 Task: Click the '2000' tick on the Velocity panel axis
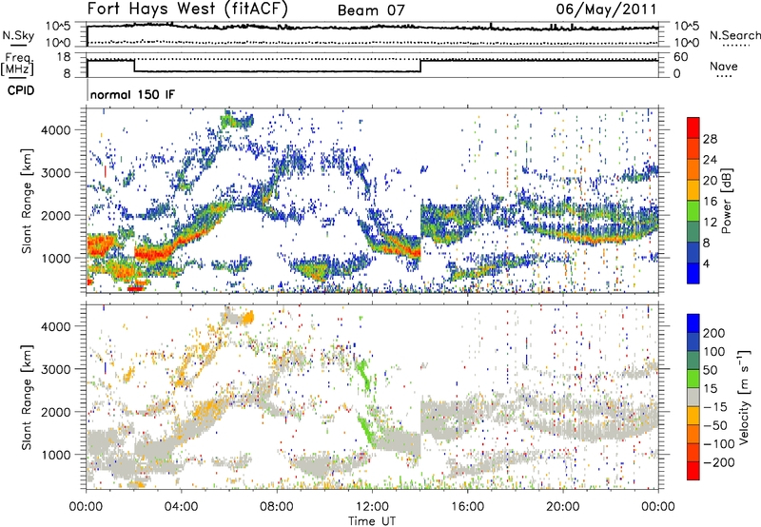click(x=56, y=412)
